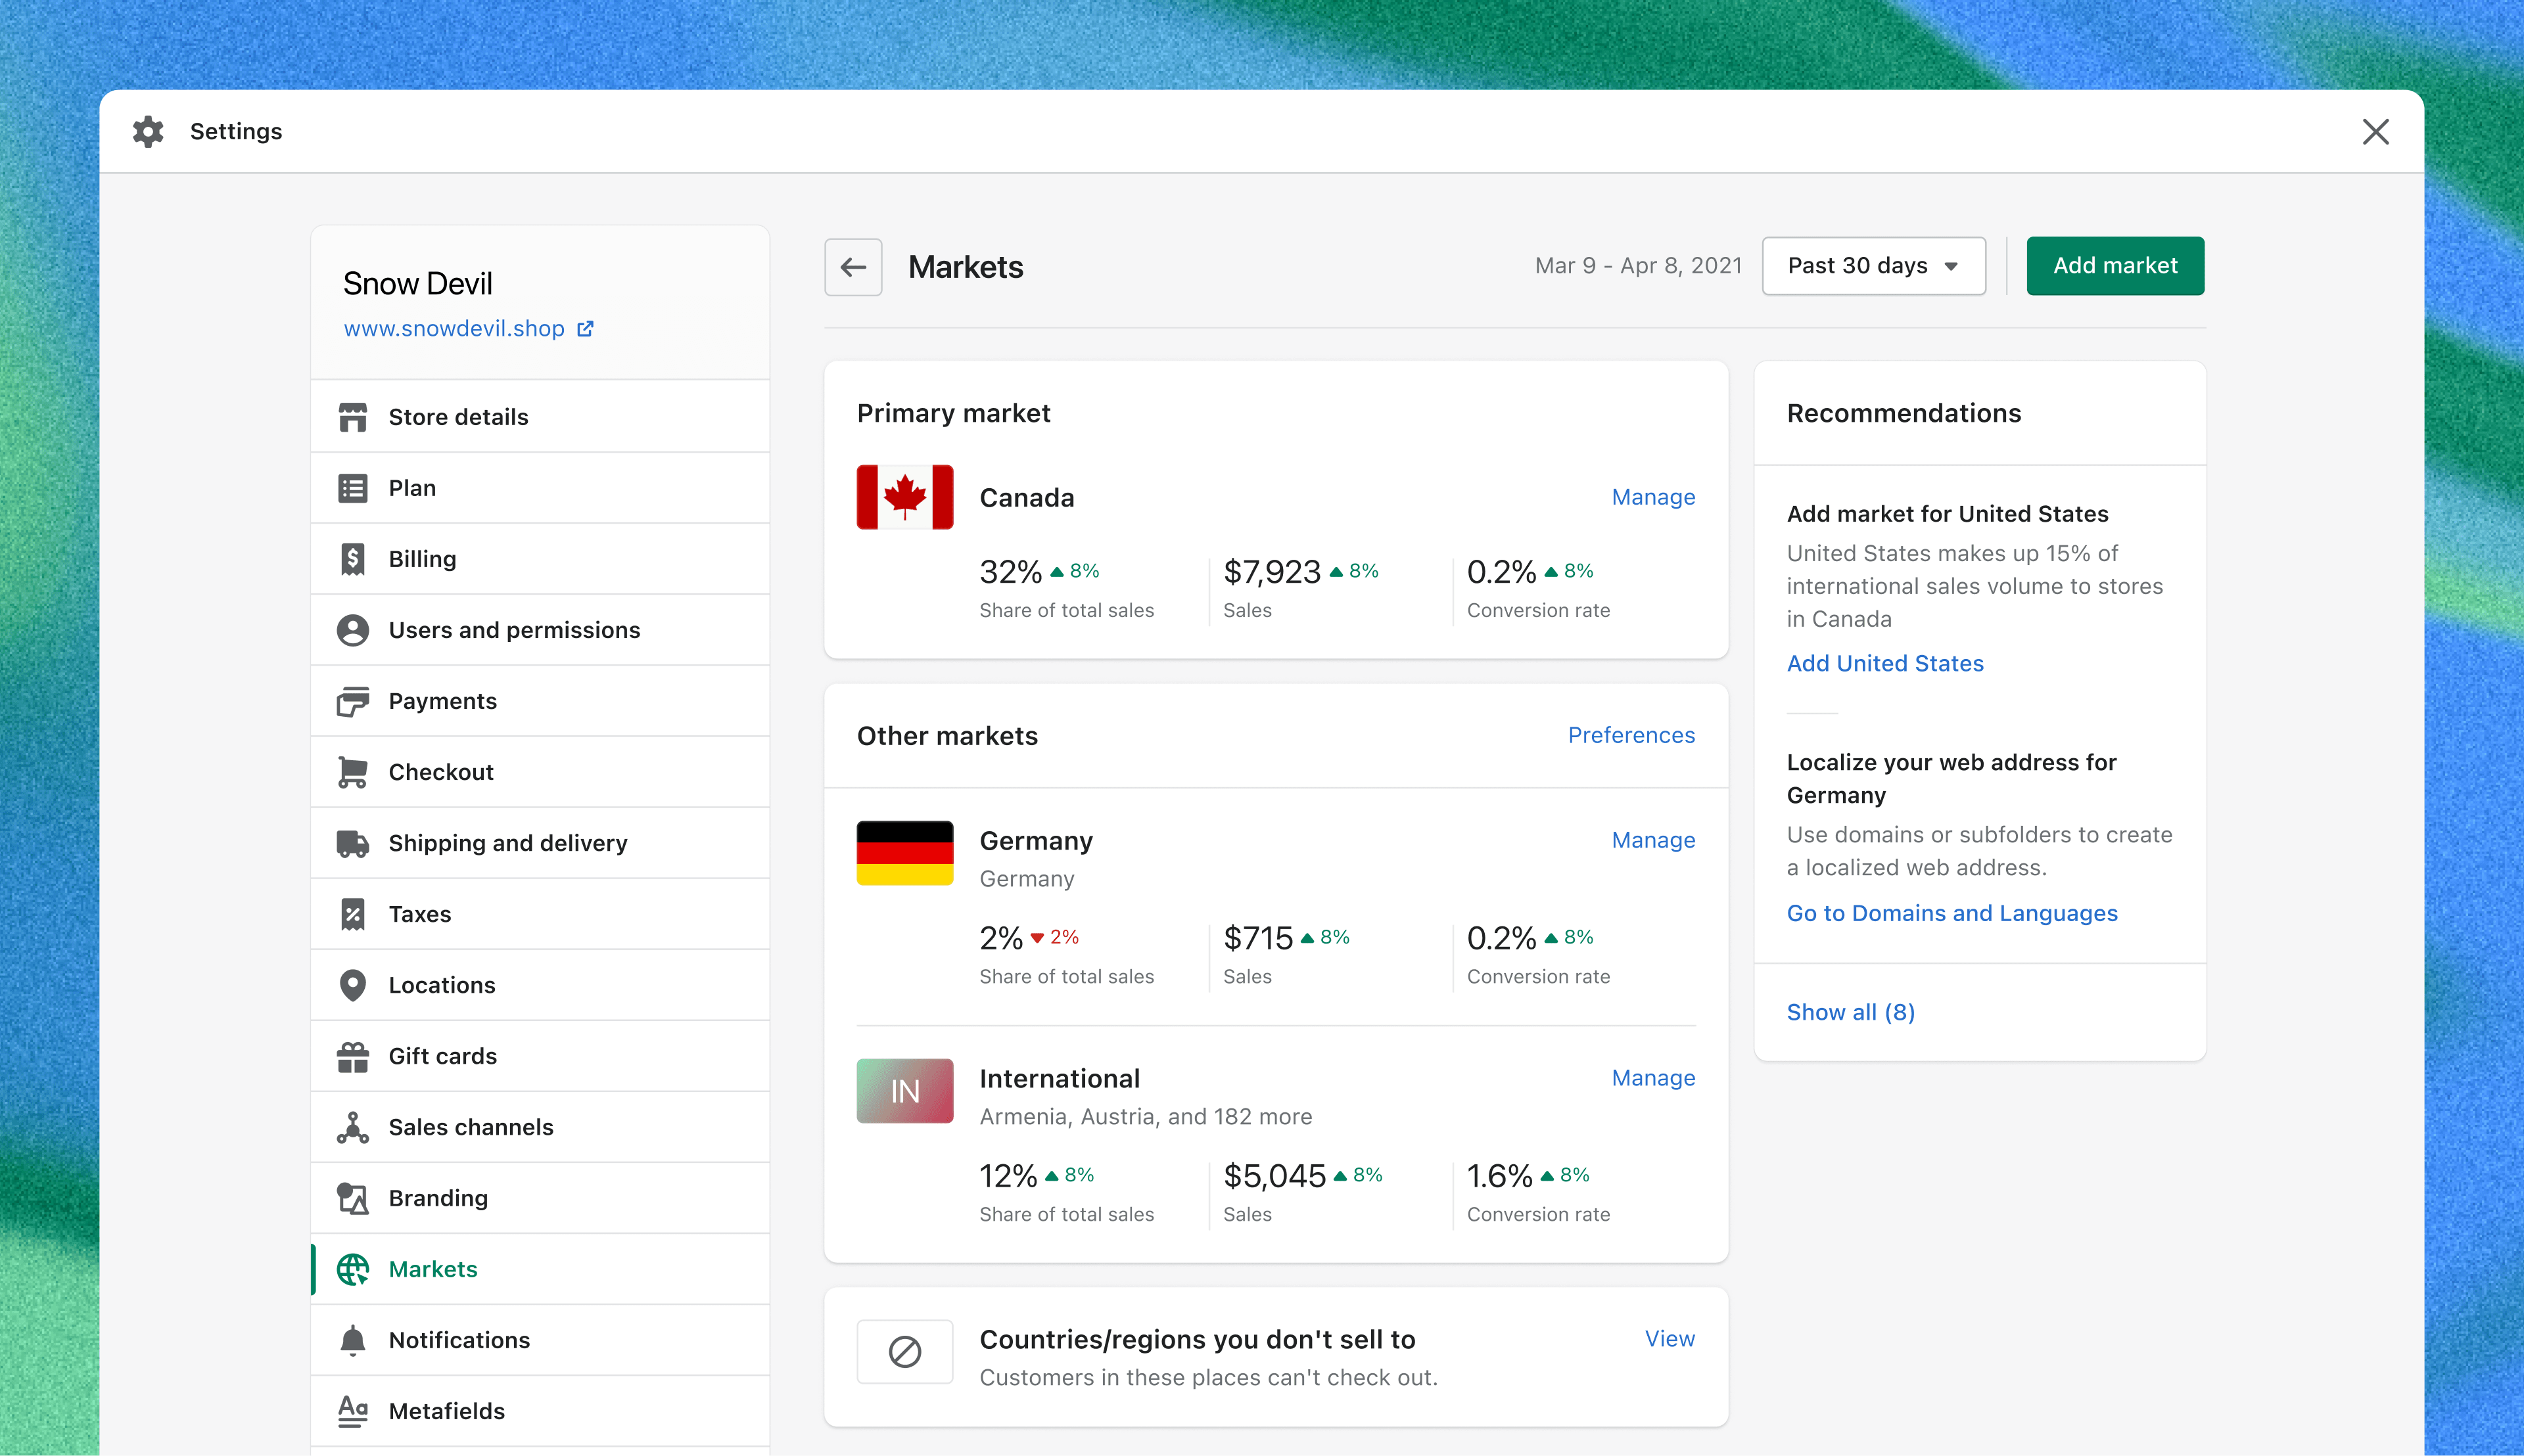Screen dimensions: 2524x1456
Task: Go to Branding settings
Action: coord(540,1198)
